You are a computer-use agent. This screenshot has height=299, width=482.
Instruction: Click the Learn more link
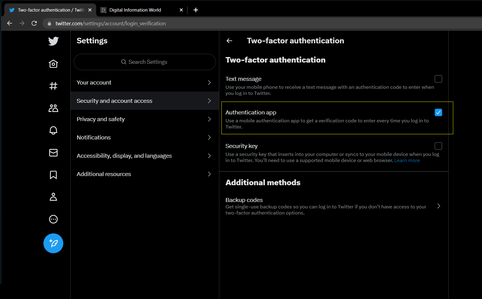[407, 160]
